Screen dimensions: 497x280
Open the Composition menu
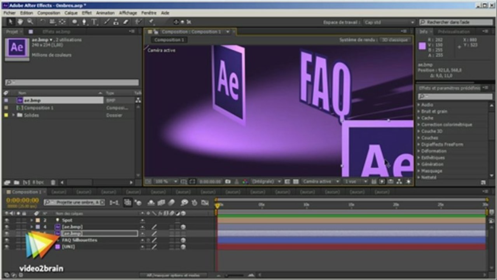(x=49, y=13)
